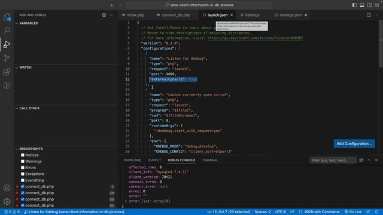The height and width of the screenshot is (215, 383).
Task: Open editor more actions ellipsis
Action: (x=376, y=15)
